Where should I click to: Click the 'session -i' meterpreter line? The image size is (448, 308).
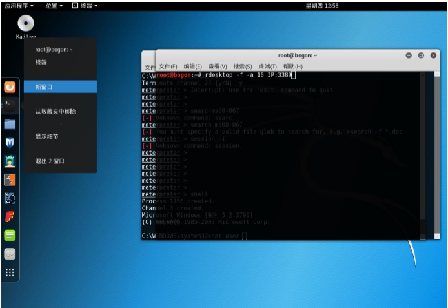click(183, 139)
